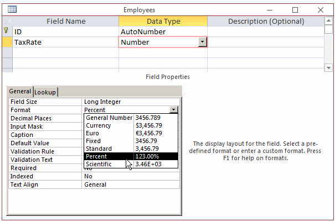Choose Scientific format option
This screenshot has height=222, width=335.
(131, 164)
